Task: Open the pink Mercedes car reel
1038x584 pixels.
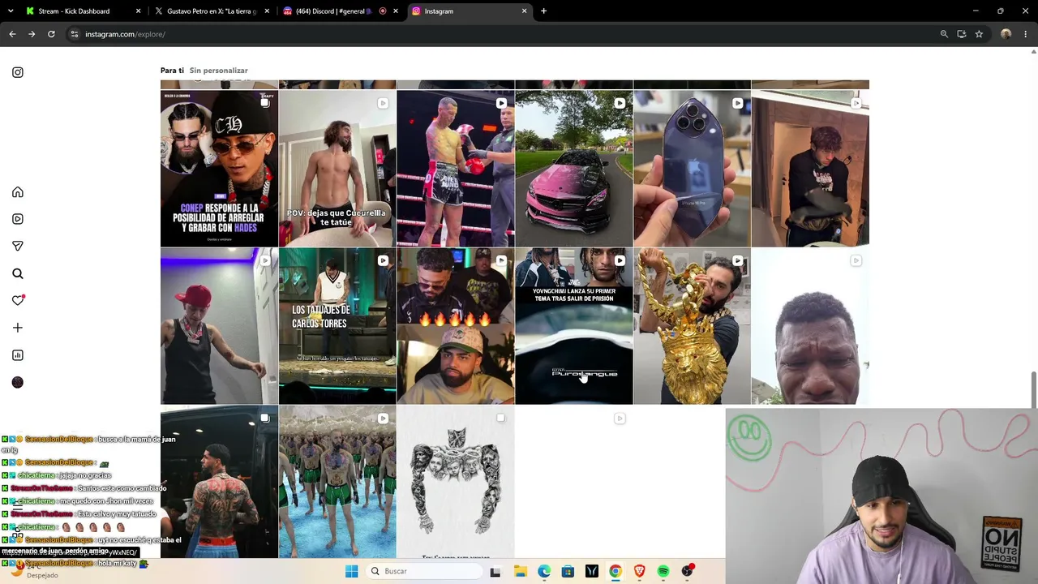Action: (x=574, y=168)
